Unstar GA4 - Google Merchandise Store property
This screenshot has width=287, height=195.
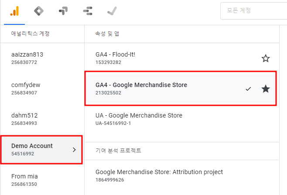click(x=266, y=89)
